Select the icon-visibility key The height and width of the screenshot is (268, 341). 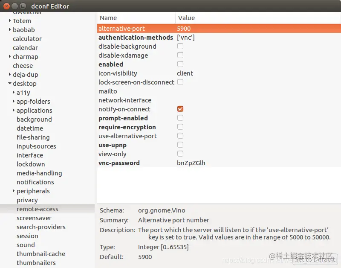(118, 73)
